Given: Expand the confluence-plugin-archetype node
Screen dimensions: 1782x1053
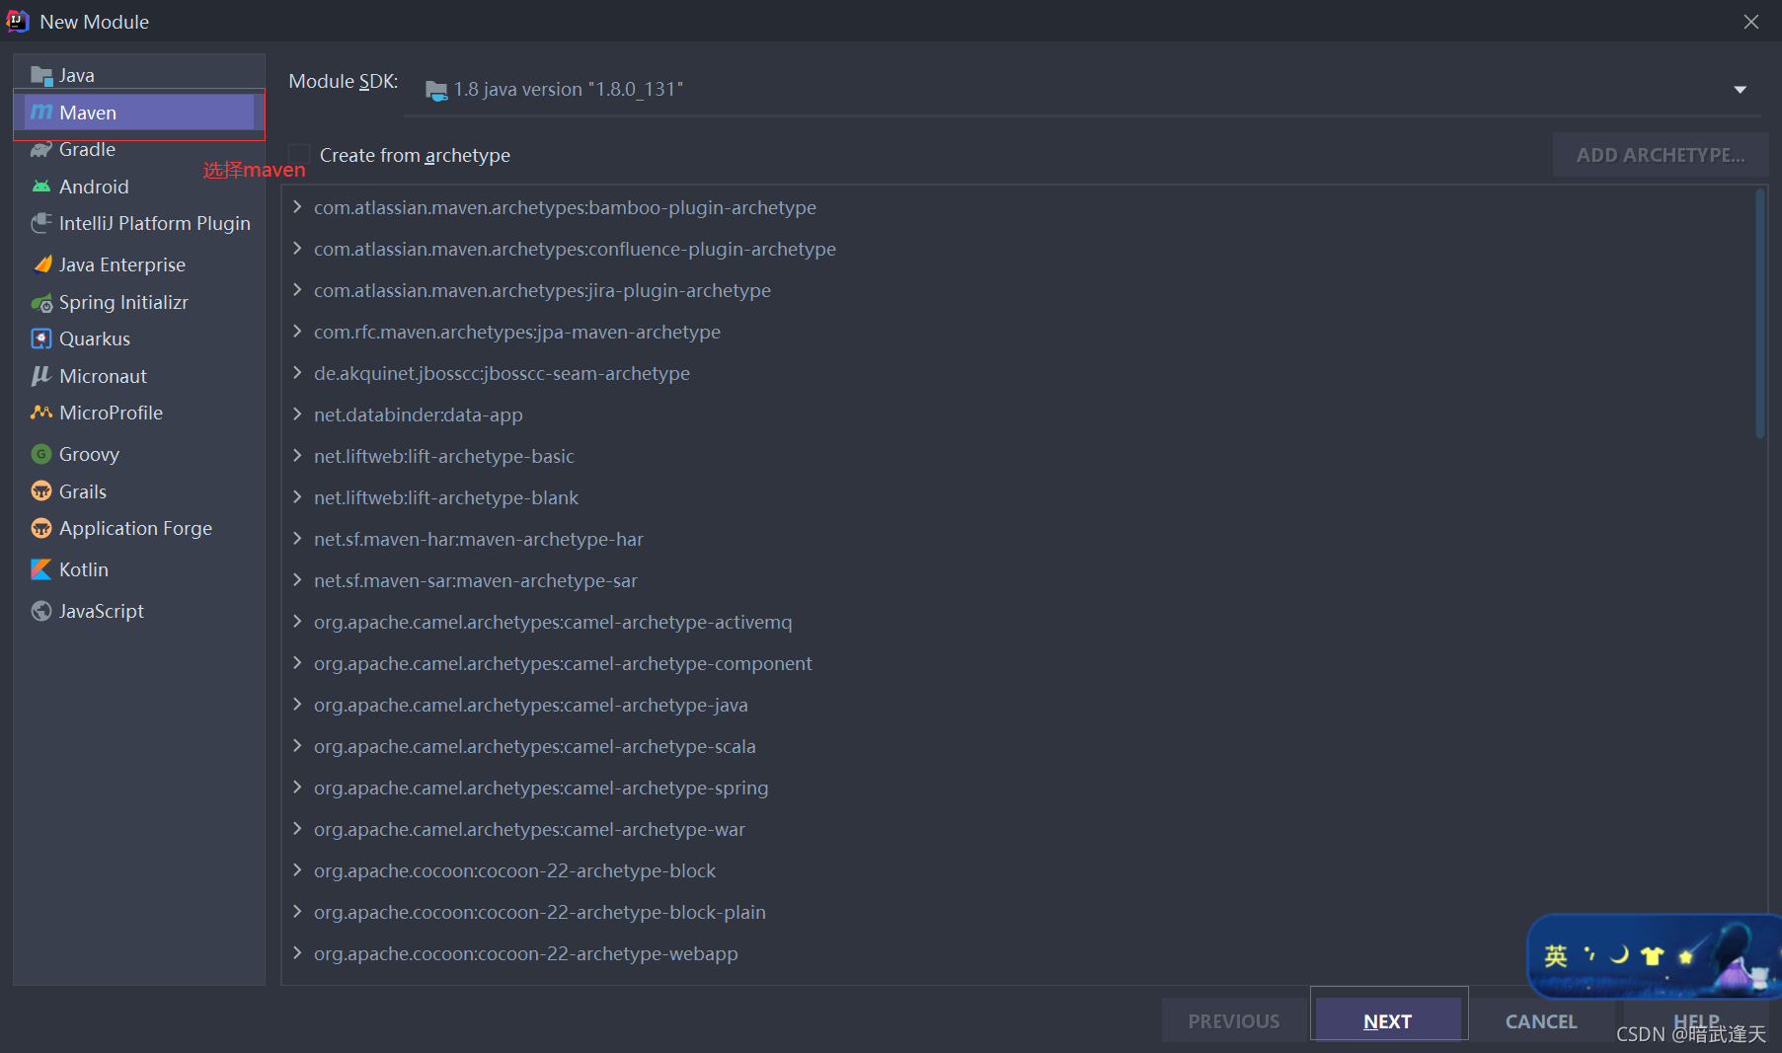Looking at the screenshot, I should click(x=297, y=249).
